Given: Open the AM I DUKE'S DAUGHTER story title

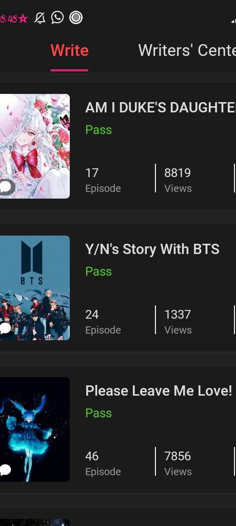Looking at the screenshot, I should pos(161,108).
